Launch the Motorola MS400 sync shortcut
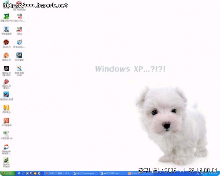The width and height of the screenshot is (220, 176). point(6,147)
